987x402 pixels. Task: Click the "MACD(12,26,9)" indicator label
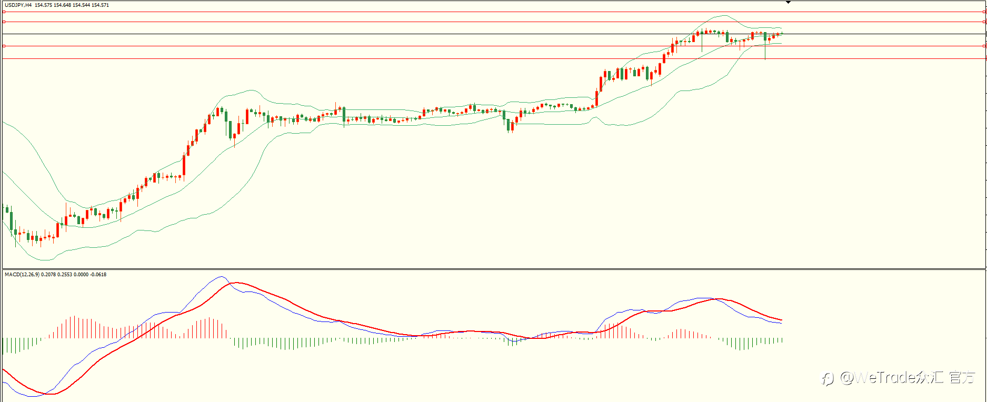[x=22, y=275]
